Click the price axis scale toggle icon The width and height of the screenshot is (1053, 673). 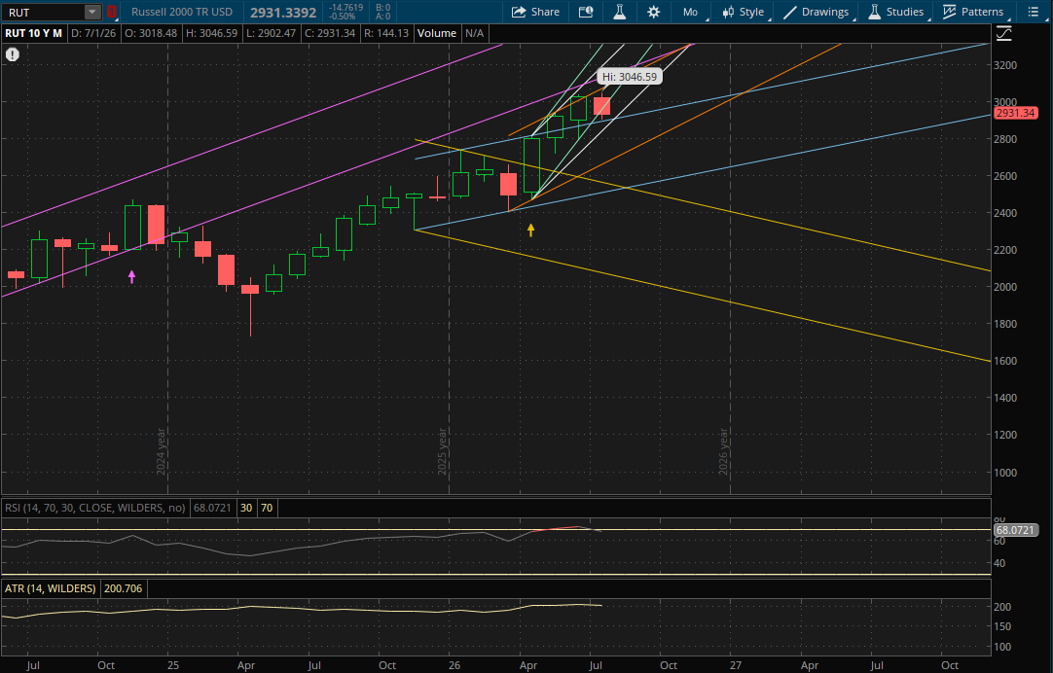pyautogui.click(x=1004, y=33)
